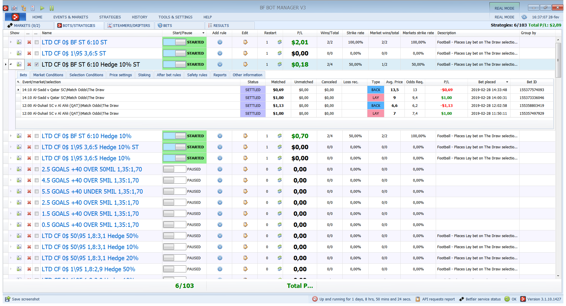
Task: Delete strategy LTD CF 0$ 1\95 1,8:2,9 Hedge 50%
Action: (x=29, y=269)
